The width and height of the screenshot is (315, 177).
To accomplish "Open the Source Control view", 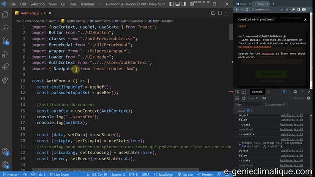I will pos(5,41).
